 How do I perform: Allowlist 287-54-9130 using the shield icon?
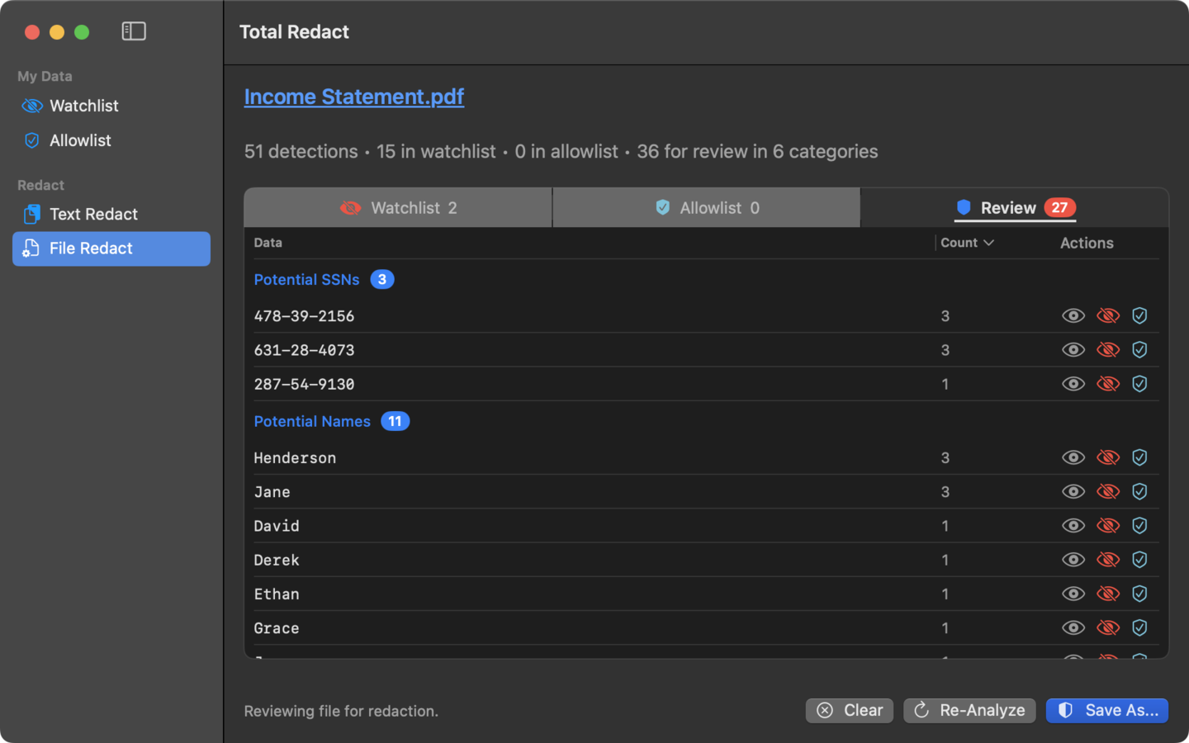pos(1139,384)
